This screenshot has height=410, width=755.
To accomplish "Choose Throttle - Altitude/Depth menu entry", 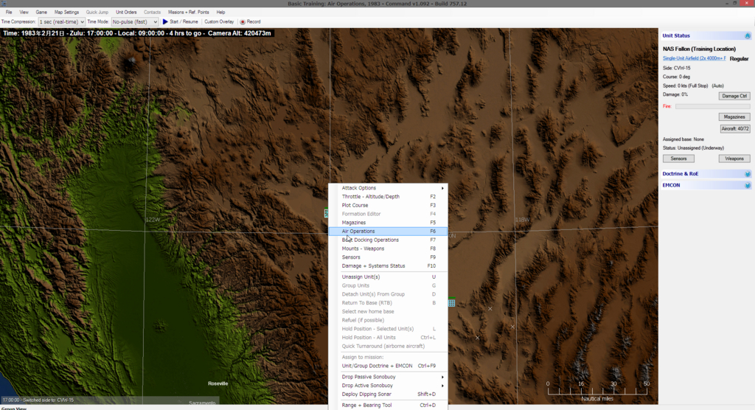I will click(388, 197).
